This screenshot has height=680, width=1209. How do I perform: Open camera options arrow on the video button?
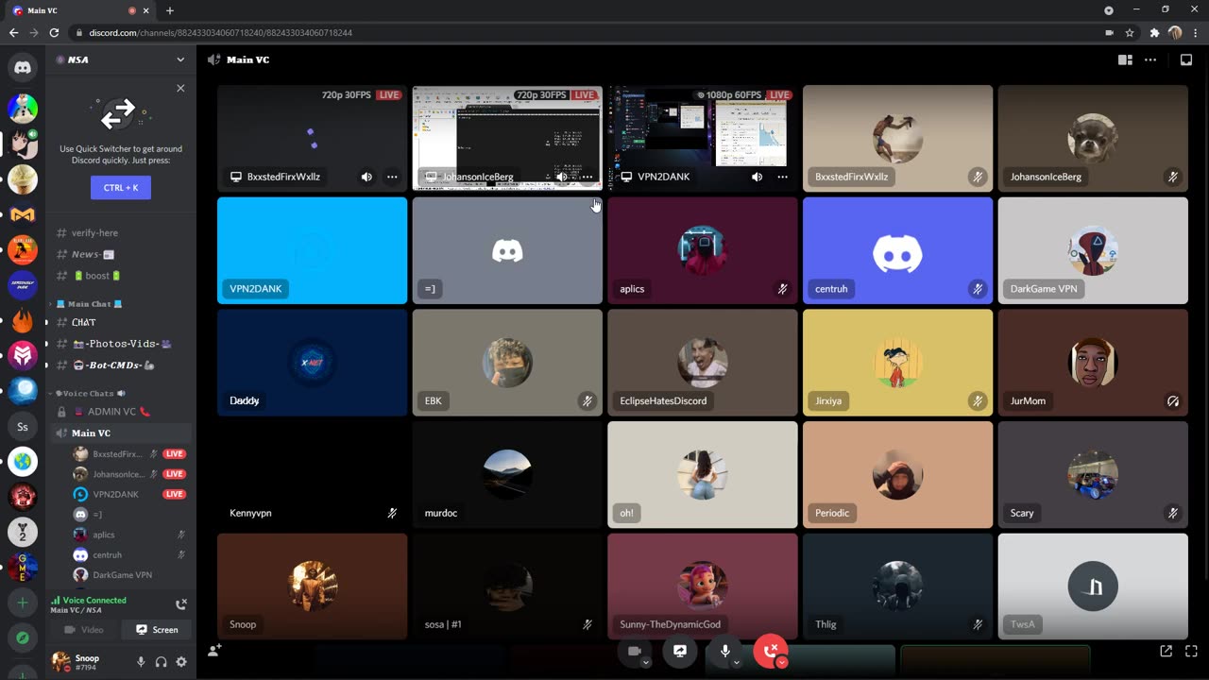pyautogui.click(x=646, y=663)
